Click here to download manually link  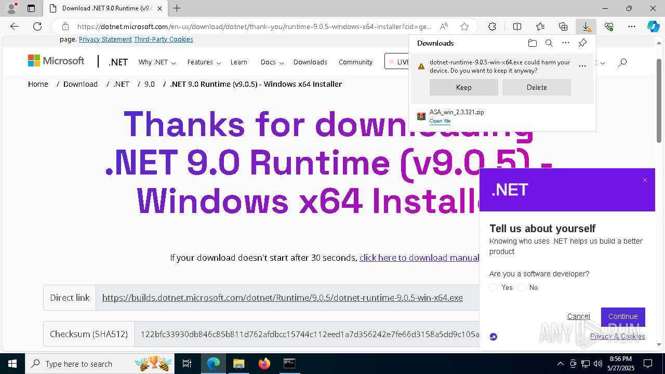(x=419, y=258)
